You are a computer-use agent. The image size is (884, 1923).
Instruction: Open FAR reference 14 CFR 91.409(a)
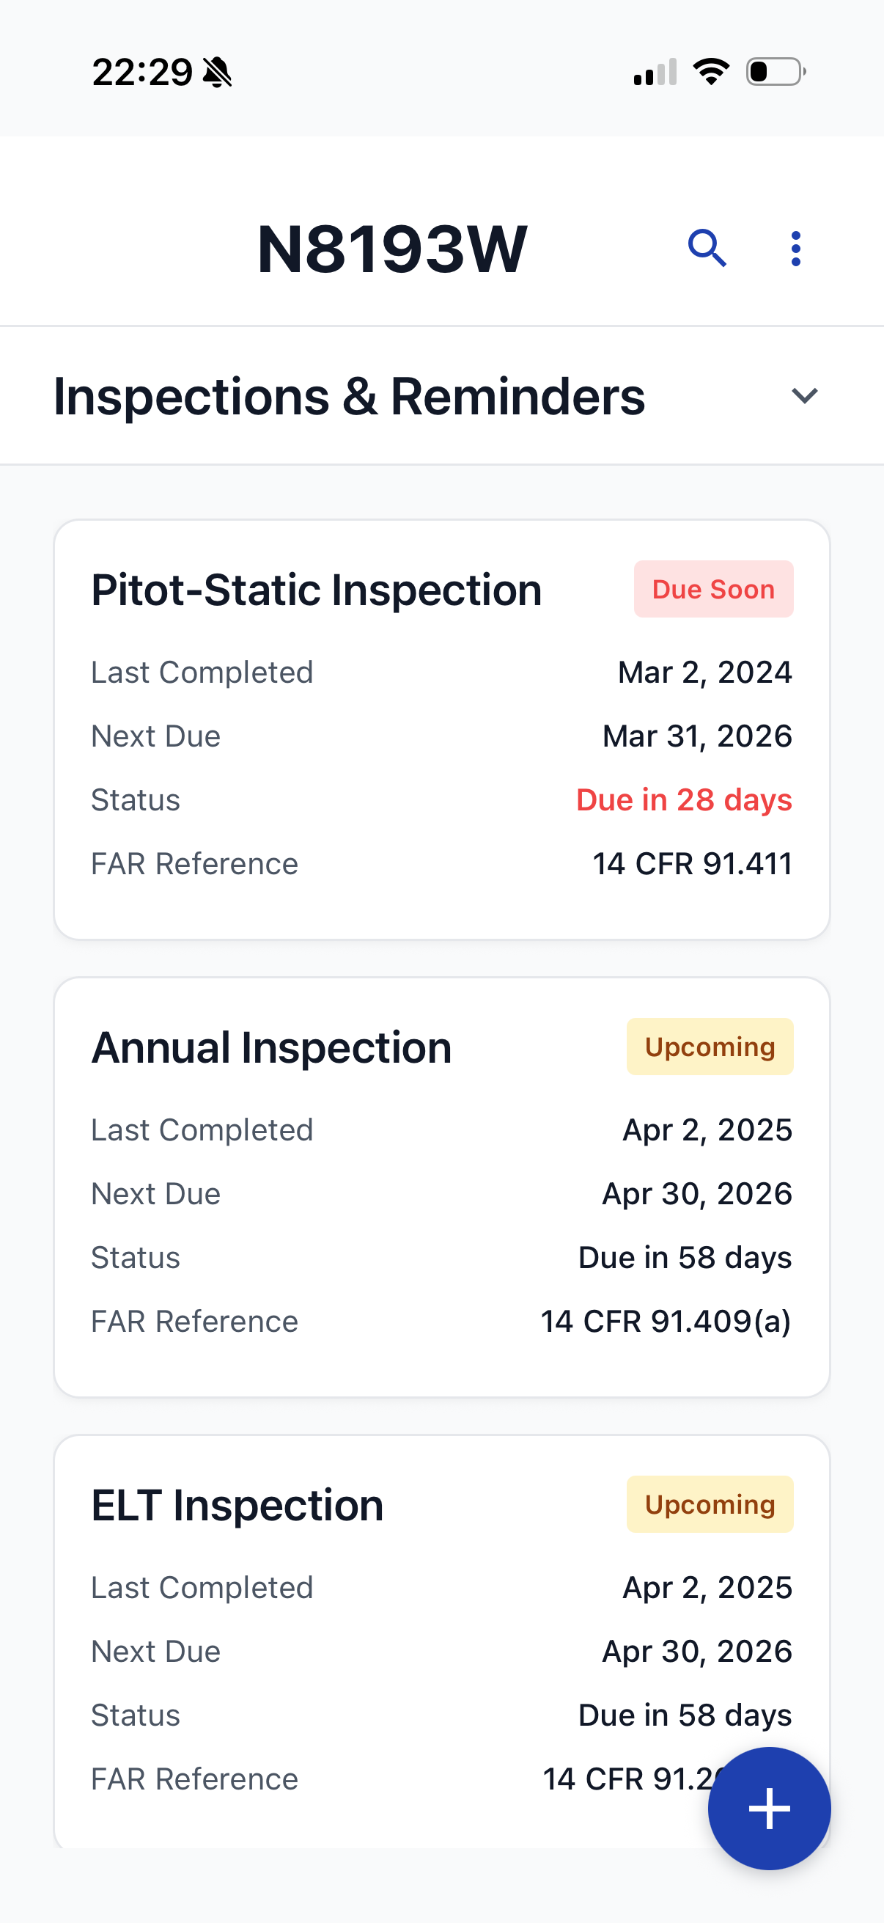[x=667, y=1322]
